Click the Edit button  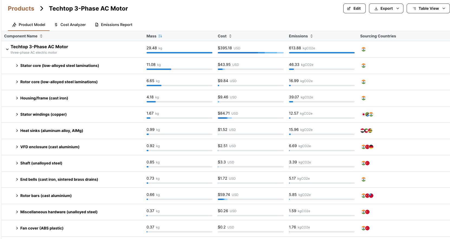354,8
